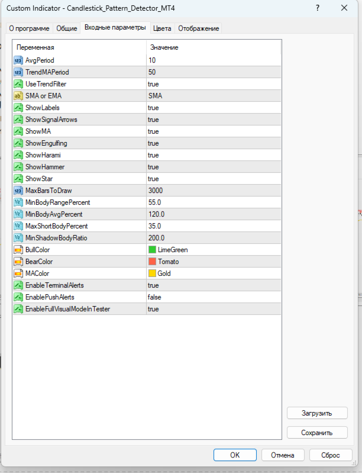Click the UseTrendFilter true value
362x473 pixels.
click(153, 84)
